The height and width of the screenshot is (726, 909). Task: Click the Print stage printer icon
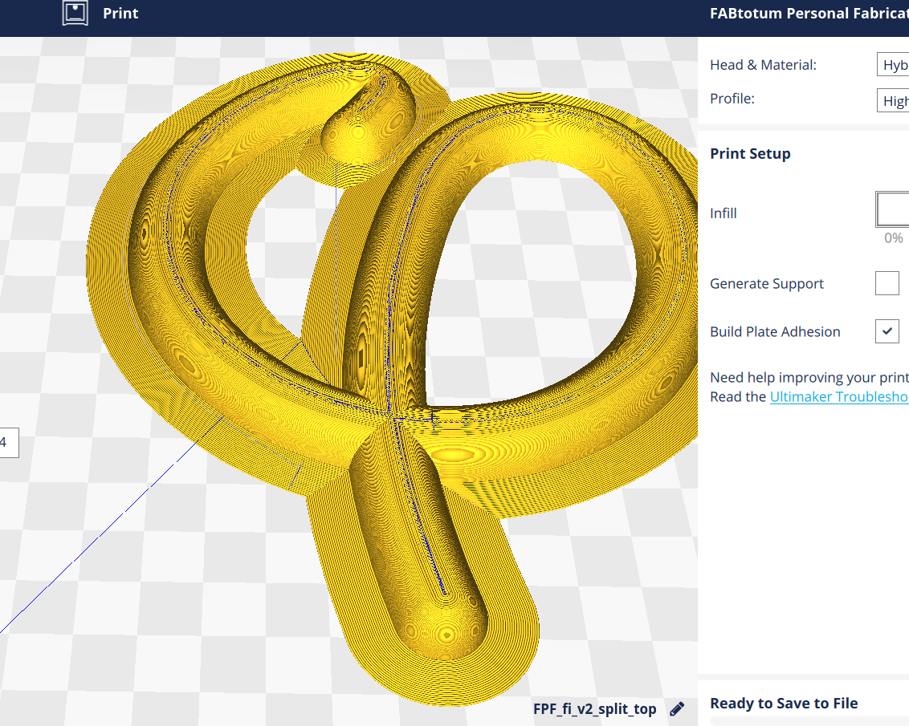point(75,14)
